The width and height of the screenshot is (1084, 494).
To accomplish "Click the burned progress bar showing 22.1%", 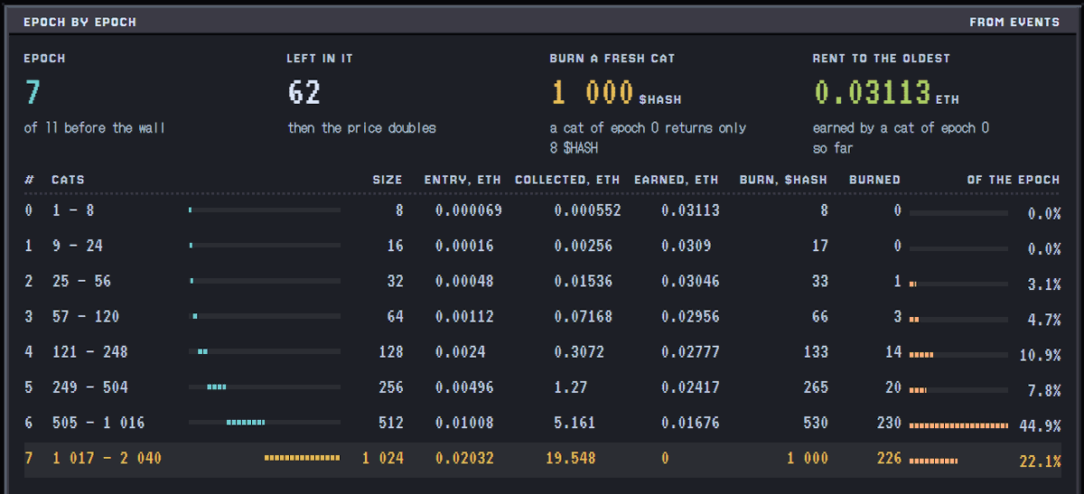I will coord(958,460).
